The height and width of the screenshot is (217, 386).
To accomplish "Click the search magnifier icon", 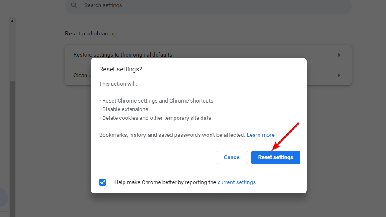I will tap(74, 5).
